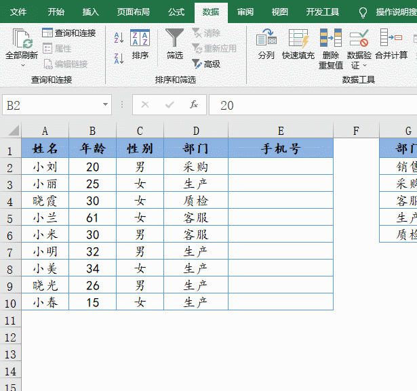Click the Tell Me search box (操作说明搜索)
The image size is (417, 391).
(396, 12)
